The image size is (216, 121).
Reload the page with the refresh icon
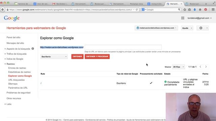(x=137, y=10)
